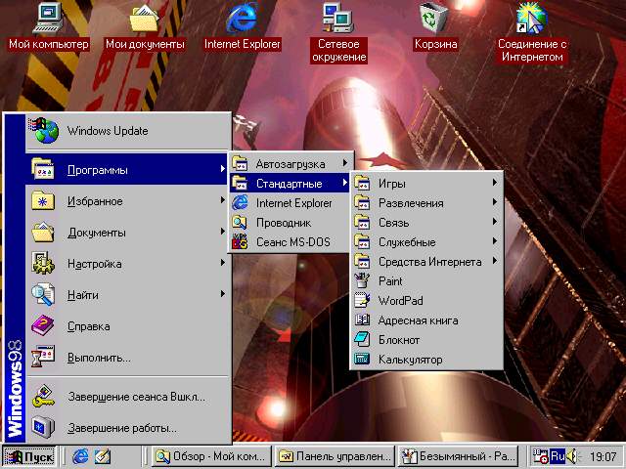Expand the Найти submenu arrow

(x=223, y=294)
